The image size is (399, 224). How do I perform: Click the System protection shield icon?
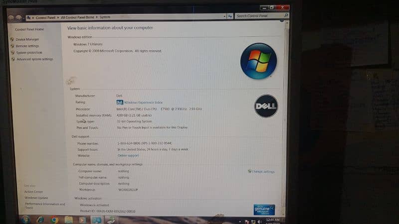pyautogui.click(x=13, y=53)
